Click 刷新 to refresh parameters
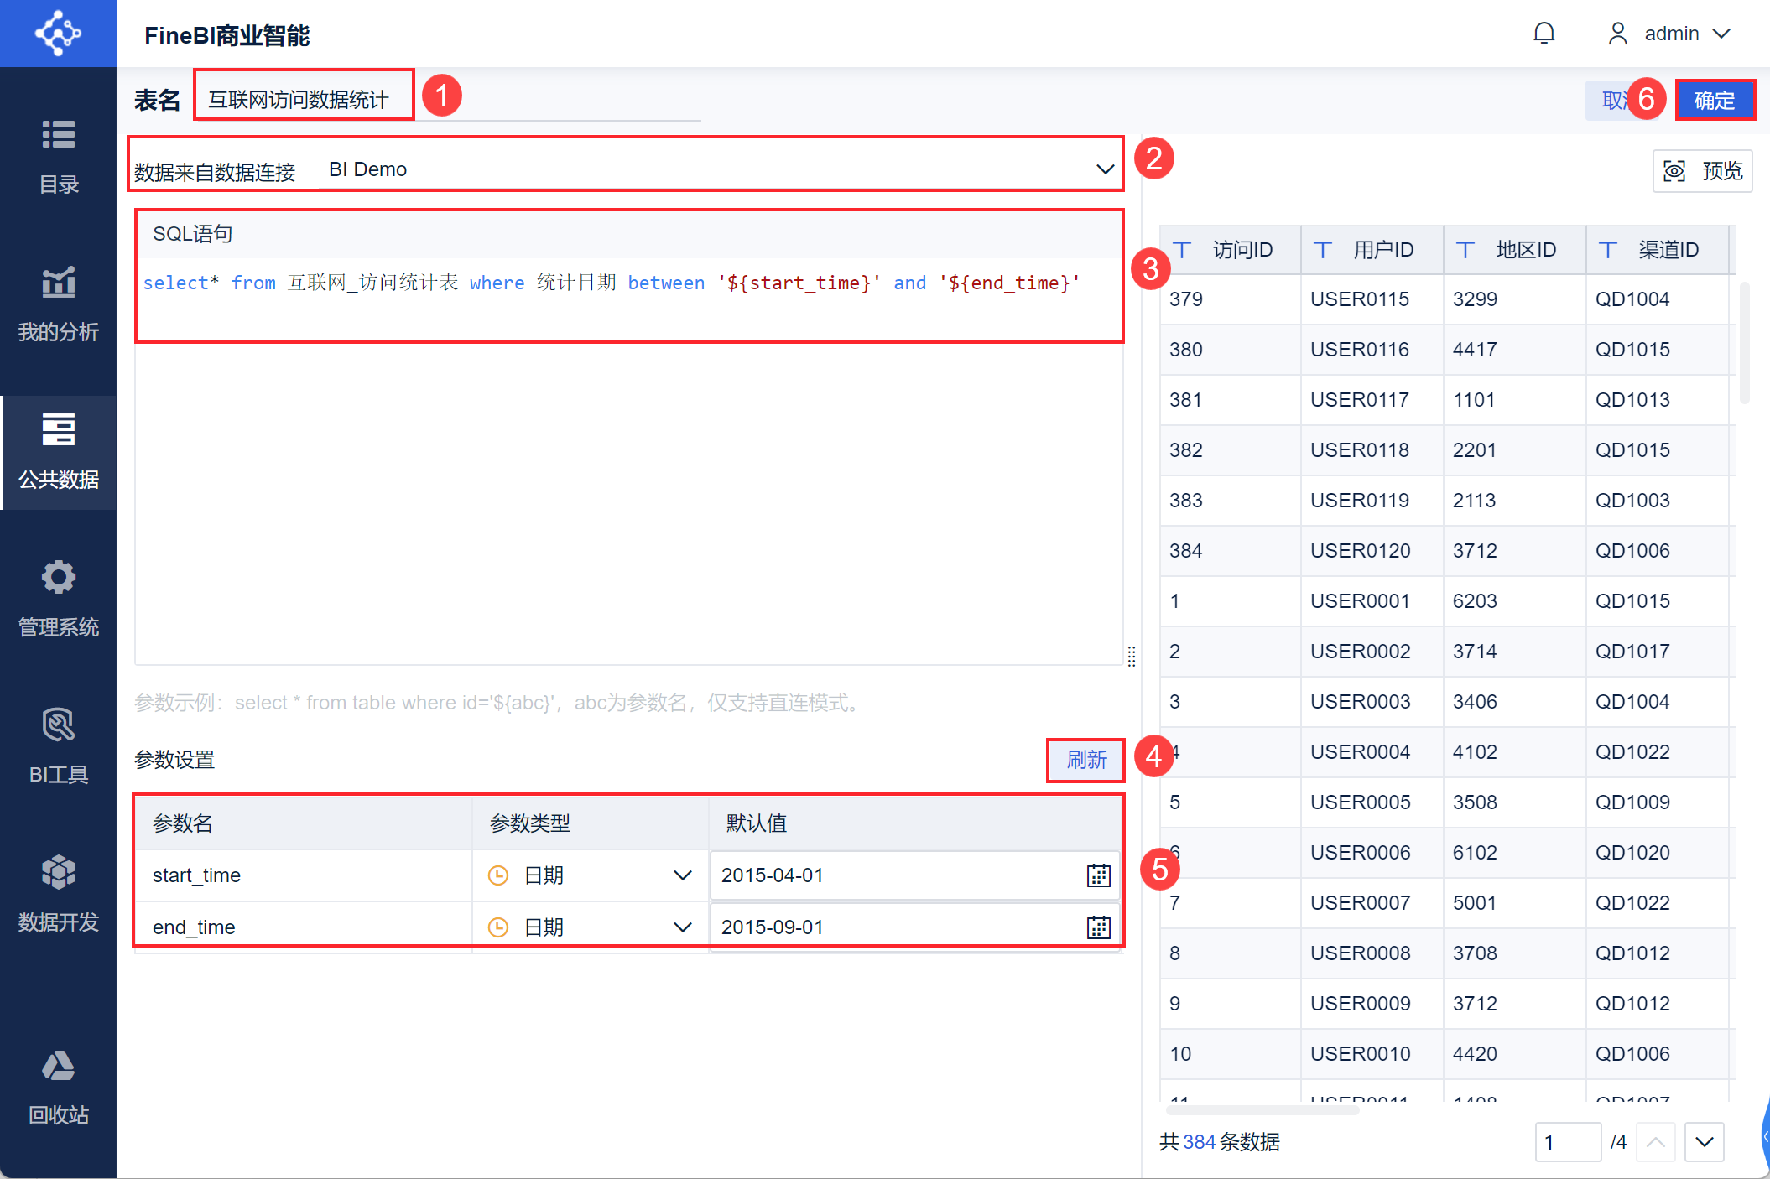1770x1179 pixels. 1086,760
